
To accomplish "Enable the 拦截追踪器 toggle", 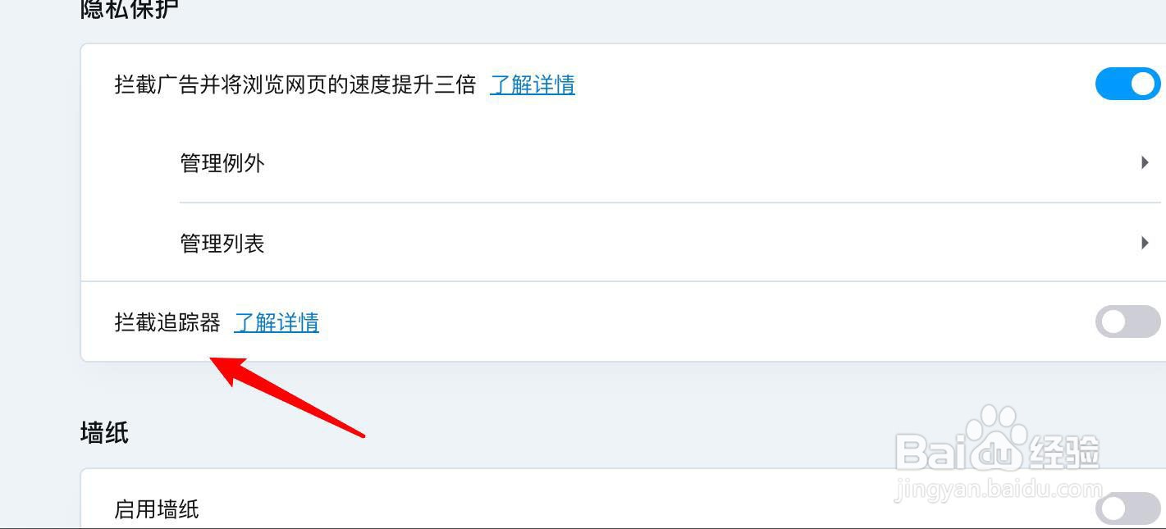I will pyautogui.click(x=1127, y=322).
